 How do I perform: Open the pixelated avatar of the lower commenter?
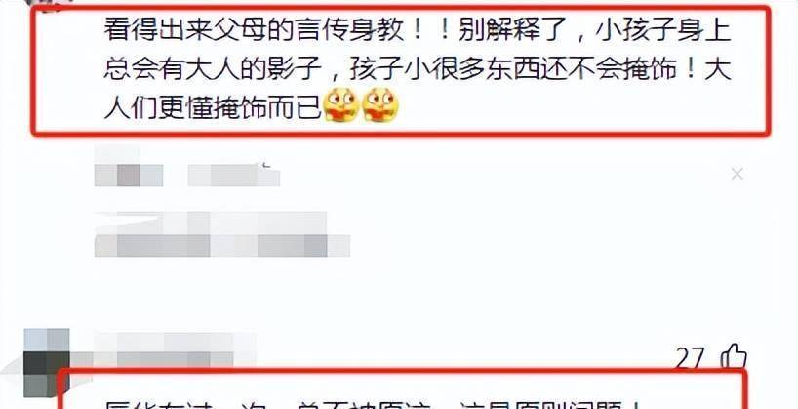point(46,362)
